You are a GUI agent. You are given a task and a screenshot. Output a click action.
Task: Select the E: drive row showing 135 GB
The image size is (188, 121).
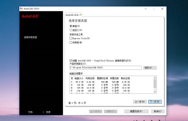click(100, 88)
